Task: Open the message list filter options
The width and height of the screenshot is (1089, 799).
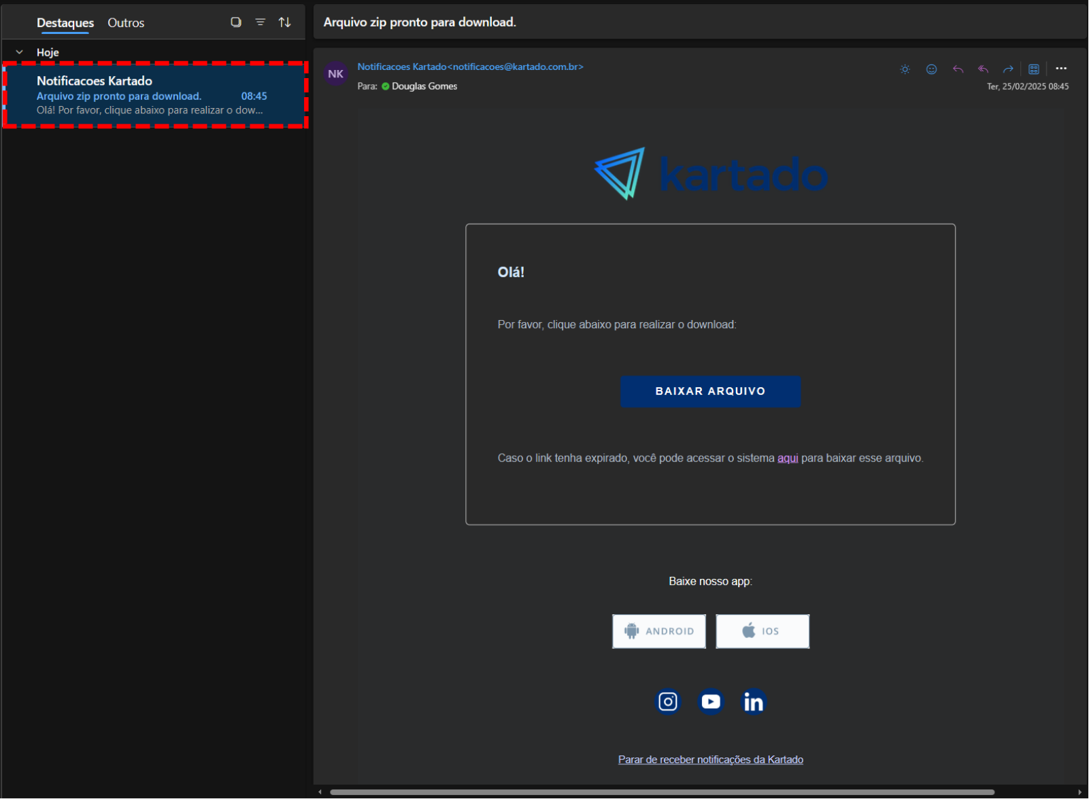Action: (x=260, y=22)
